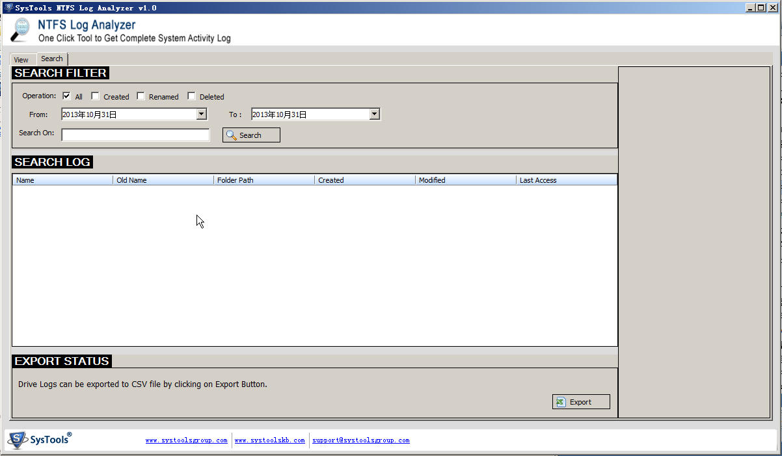Open www.systoolsgroup.com link
The image size is (782, 456).
(x=187, y=440)
